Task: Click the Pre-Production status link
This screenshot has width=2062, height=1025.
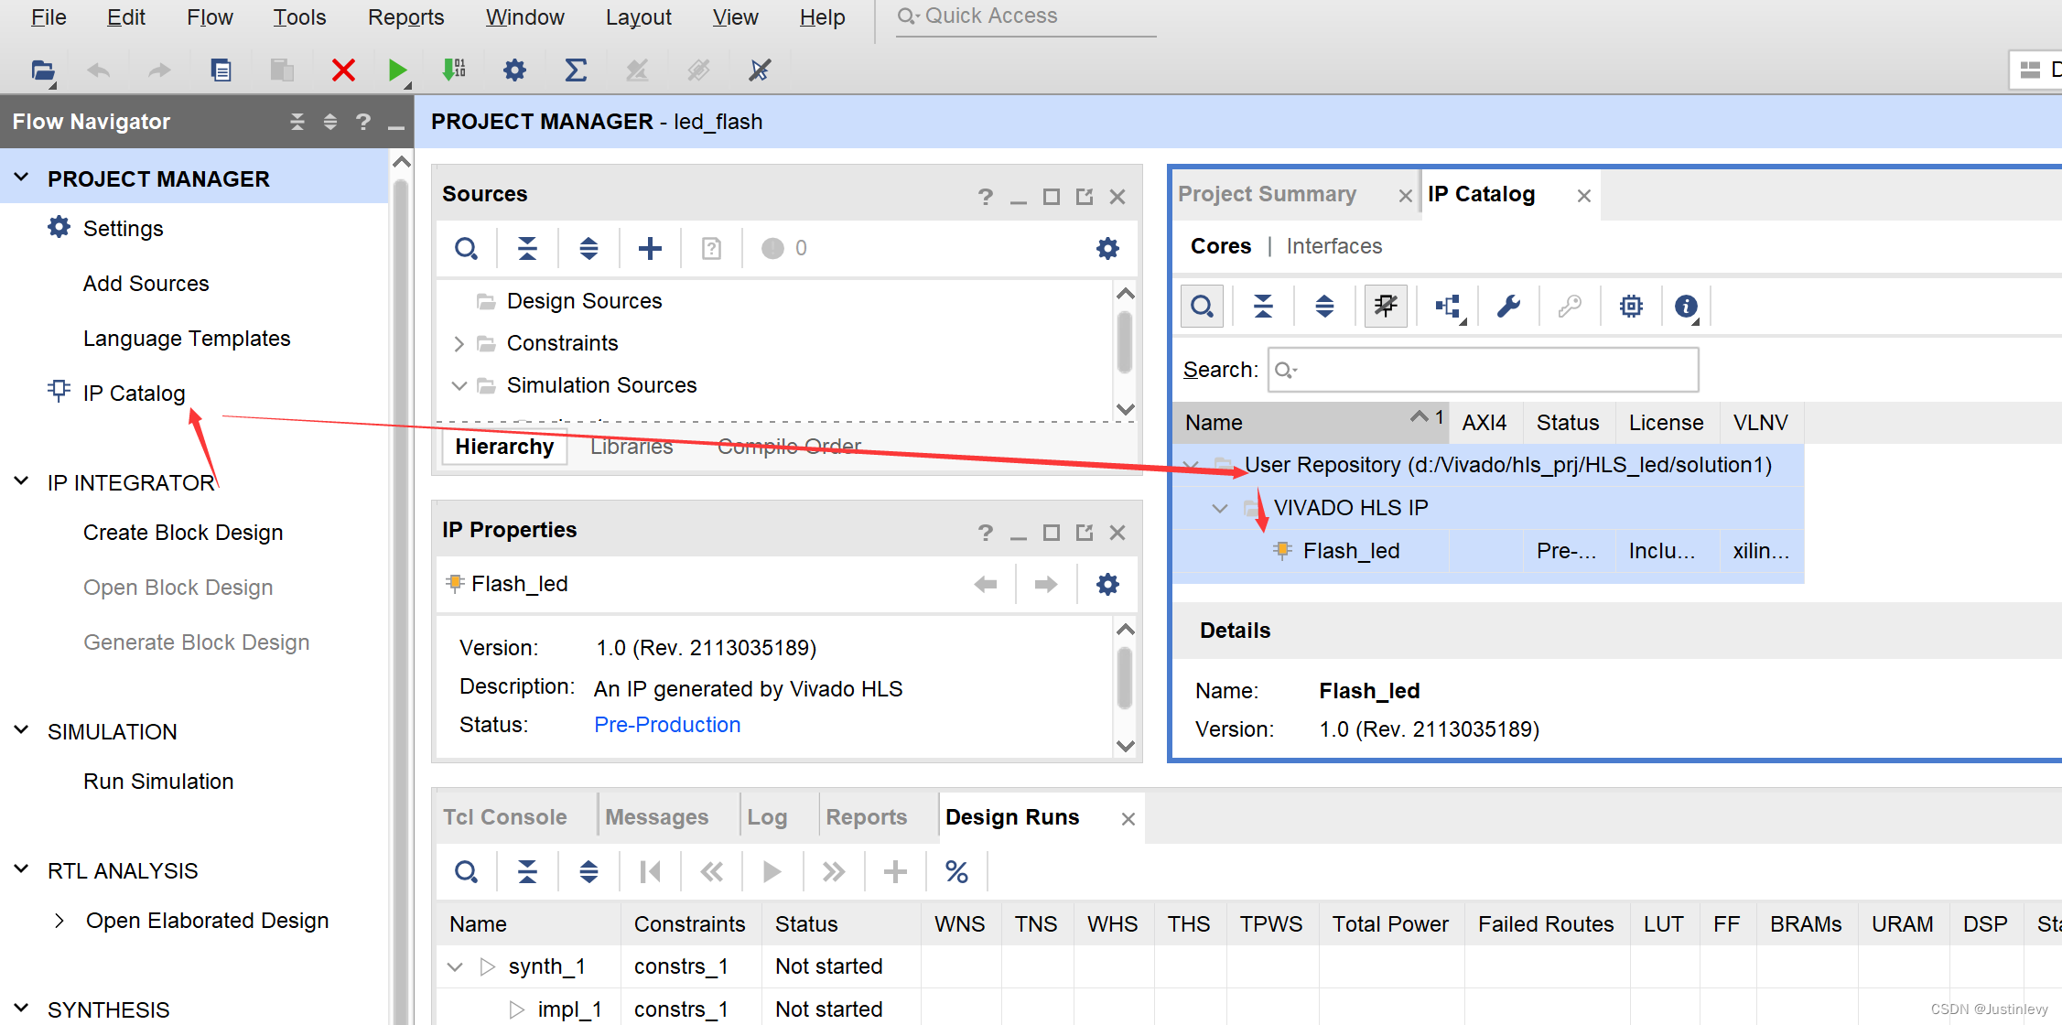Action: tap(666, 725)
